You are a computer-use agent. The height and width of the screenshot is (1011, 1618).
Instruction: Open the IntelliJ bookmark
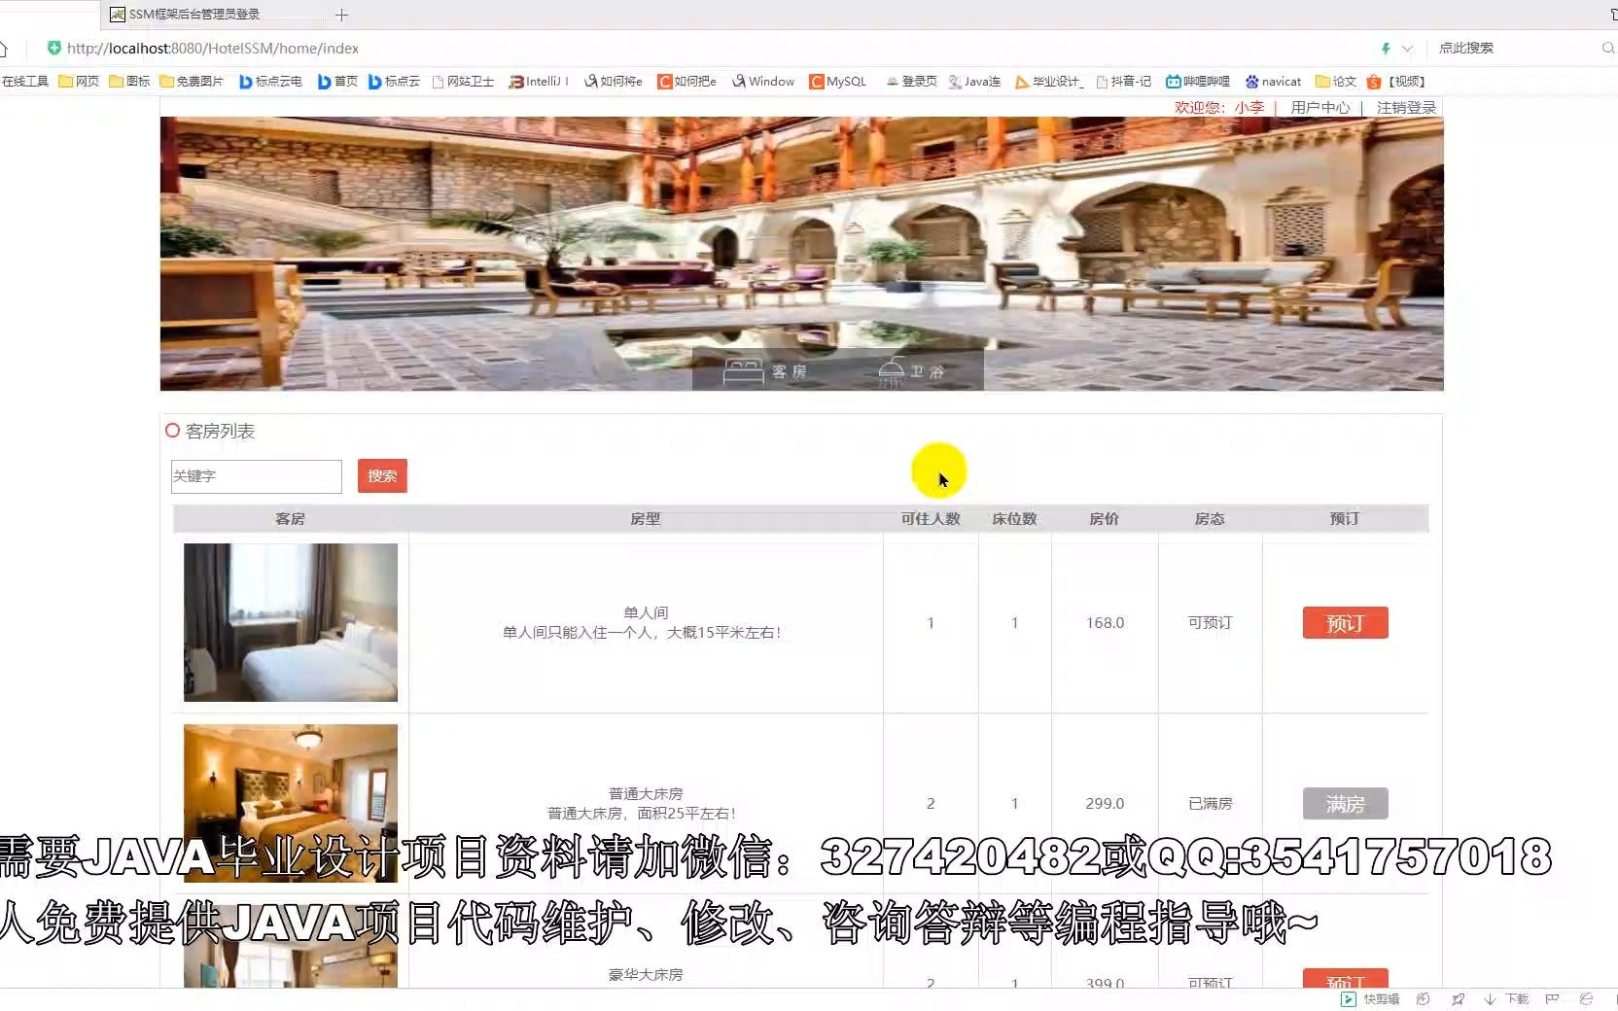539,82
